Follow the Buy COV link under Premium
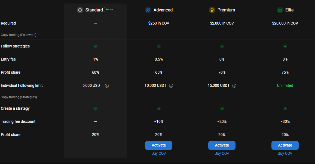The image size is (315, 164). 222,153
